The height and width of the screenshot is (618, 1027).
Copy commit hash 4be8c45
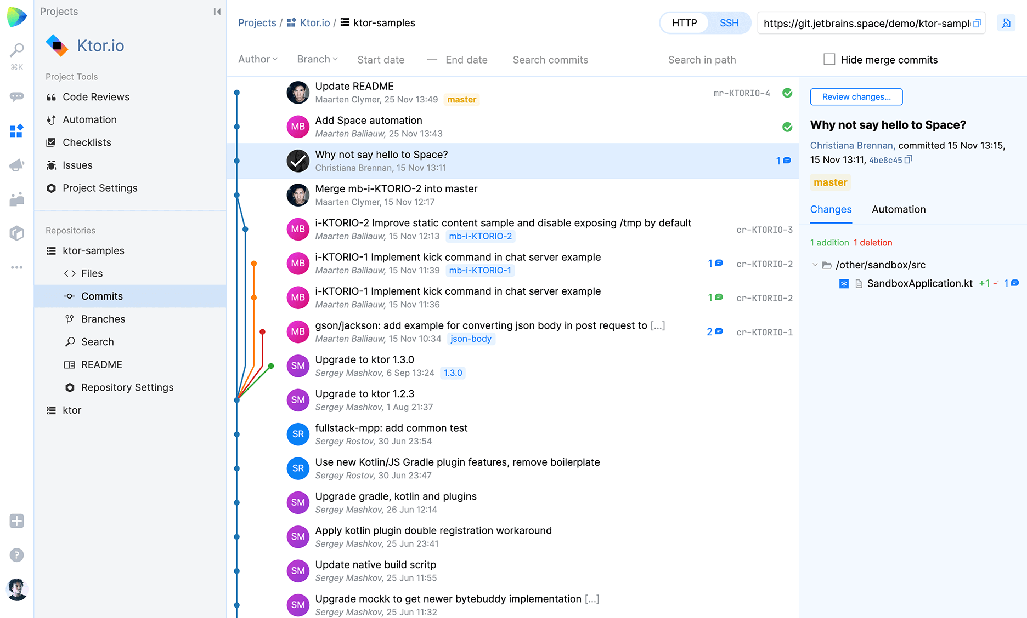coord(908,159)
